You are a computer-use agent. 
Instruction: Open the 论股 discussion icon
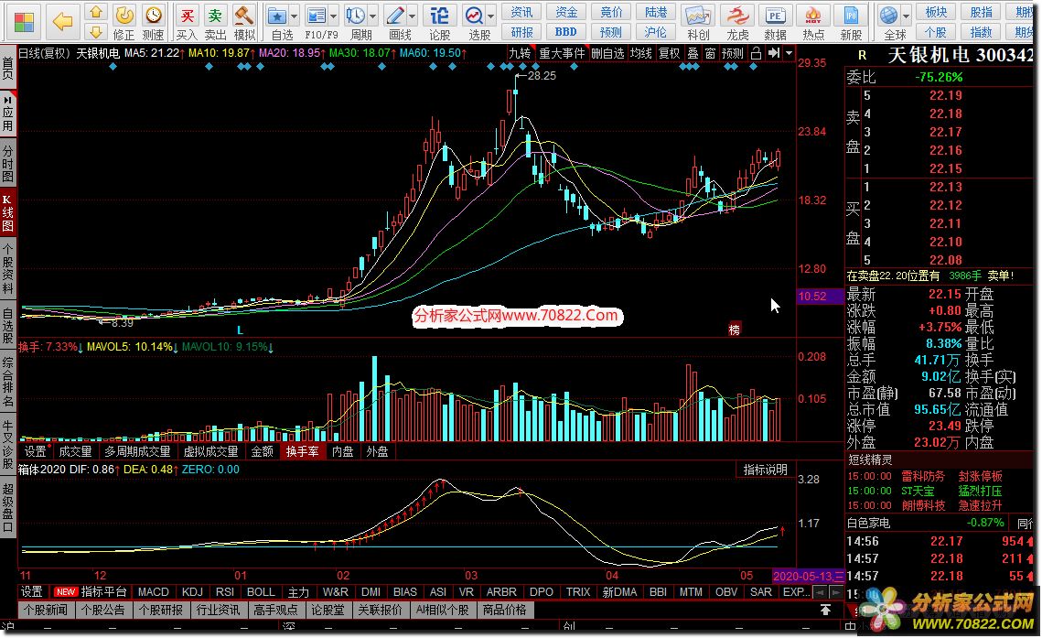pyautogui.click(x=439, y=16)
